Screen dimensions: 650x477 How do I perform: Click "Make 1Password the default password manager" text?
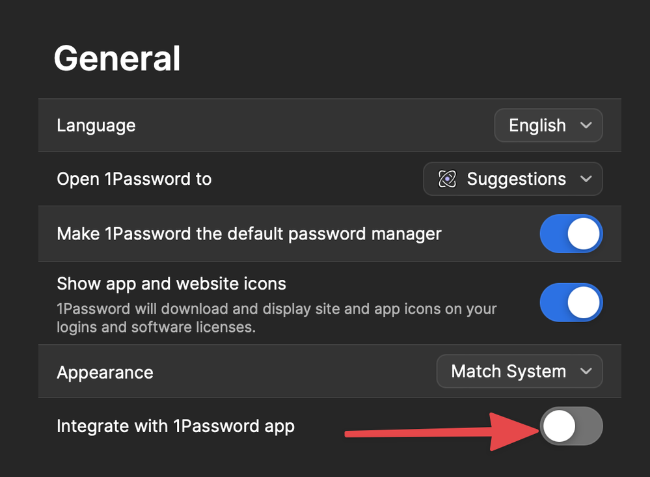[249, 234]
